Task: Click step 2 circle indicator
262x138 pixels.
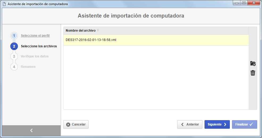Action: 14,46
